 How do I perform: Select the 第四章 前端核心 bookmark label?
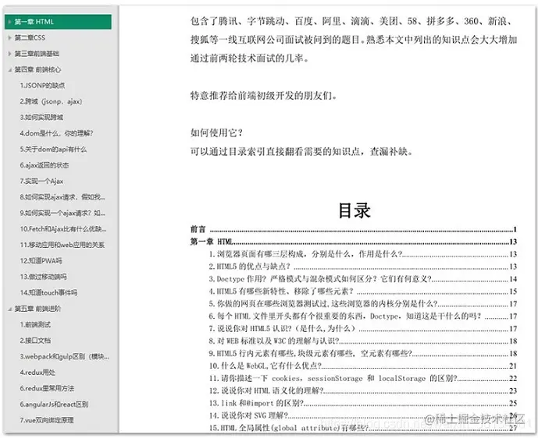click(x=37, y=69)
